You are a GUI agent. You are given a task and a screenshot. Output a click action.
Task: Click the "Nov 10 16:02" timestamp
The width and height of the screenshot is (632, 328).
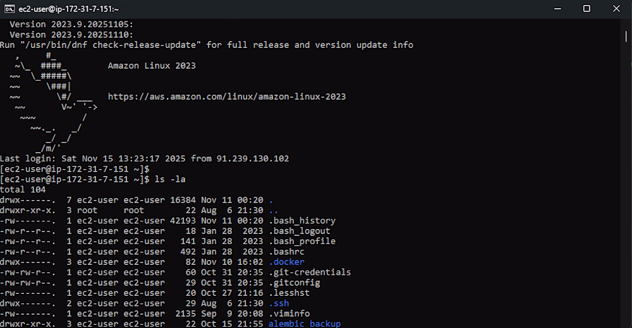coord(232,262)
